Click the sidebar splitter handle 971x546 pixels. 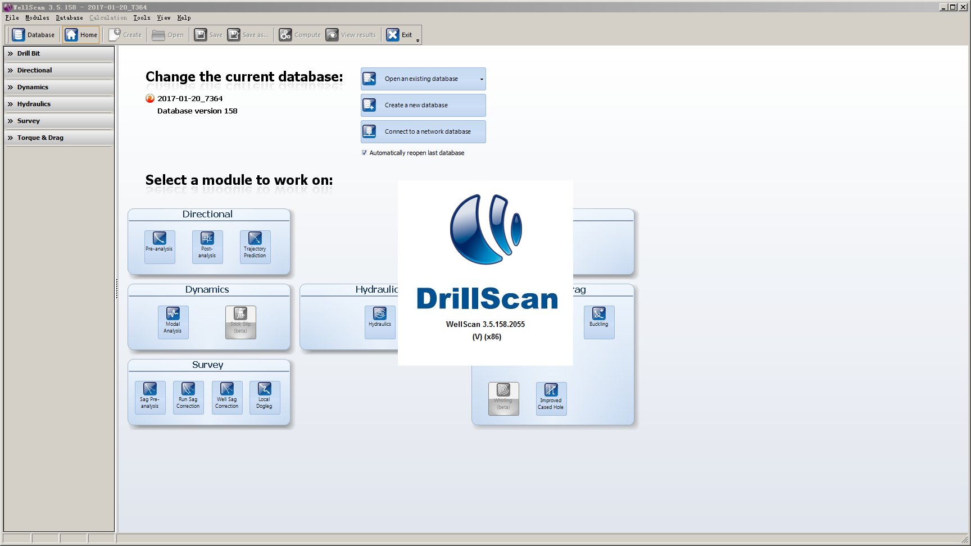116,289
